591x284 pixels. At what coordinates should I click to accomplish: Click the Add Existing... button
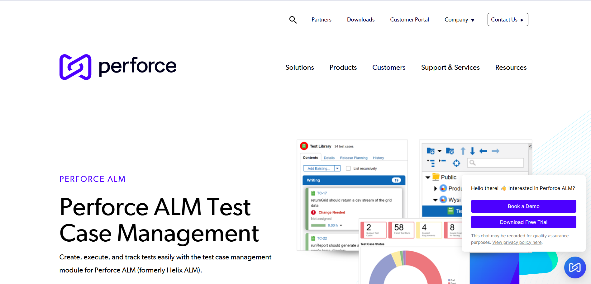coord(319,168)
